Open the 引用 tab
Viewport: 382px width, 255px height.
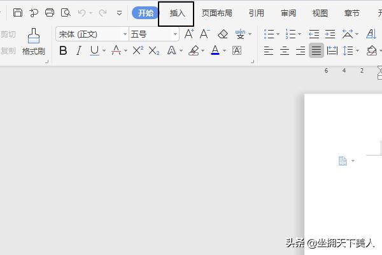257,13
